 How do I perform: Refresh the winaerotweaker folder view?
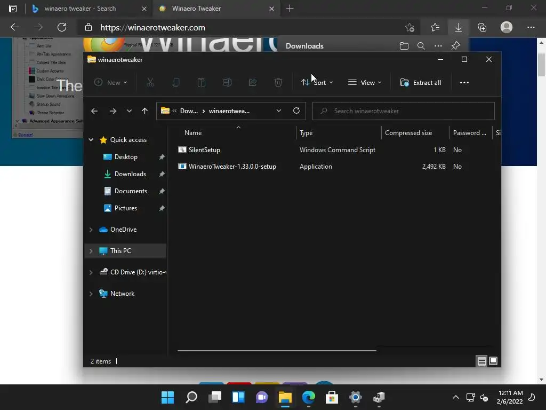click(x=296, y=111)
